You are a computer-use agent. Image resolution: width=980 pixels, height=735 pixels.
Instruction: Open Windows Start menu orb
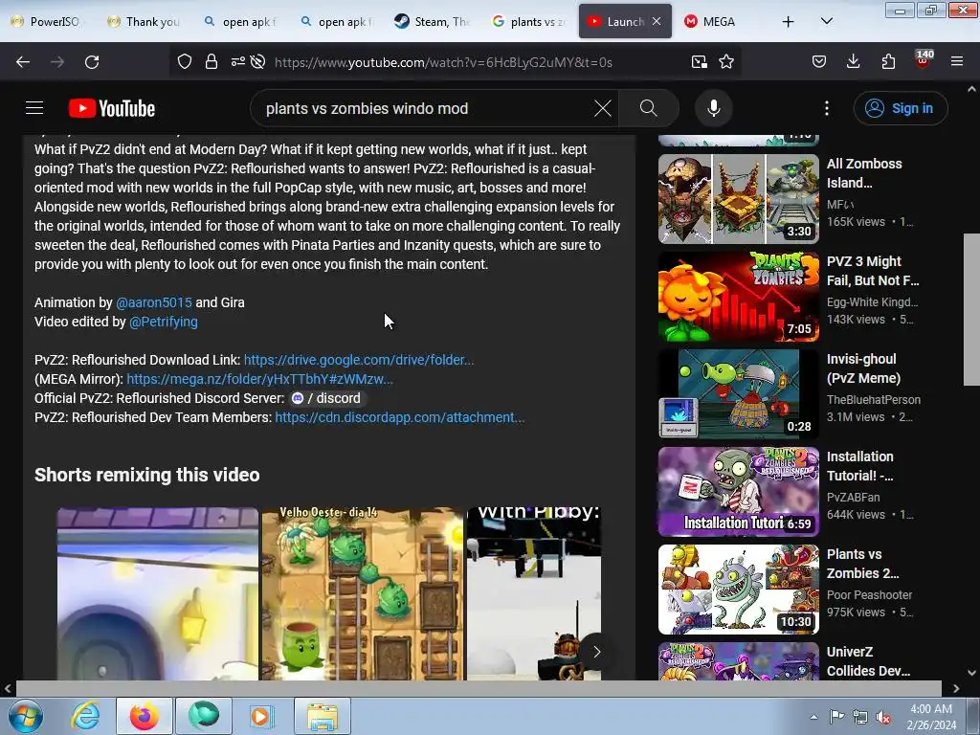(x=26, y=716)
